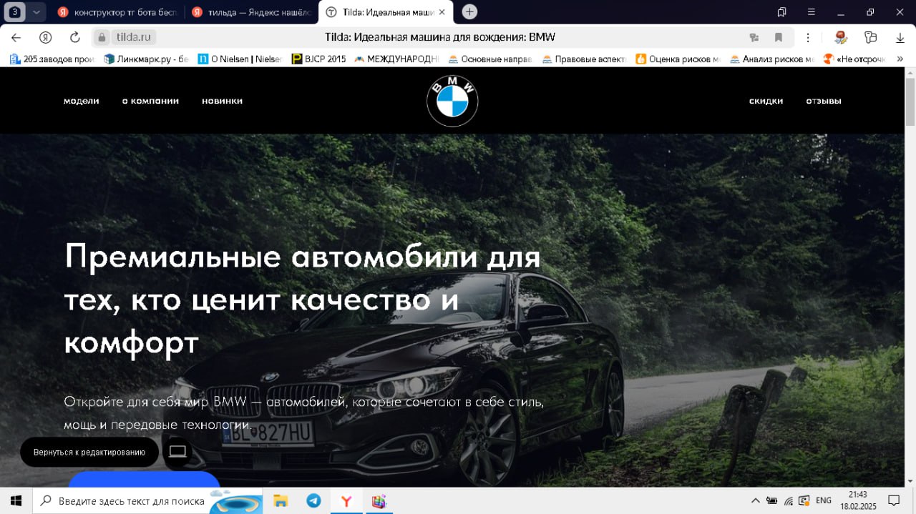Open Yandex Browser taskbar icon
The image size is (916, 514).
click(346, 500)
